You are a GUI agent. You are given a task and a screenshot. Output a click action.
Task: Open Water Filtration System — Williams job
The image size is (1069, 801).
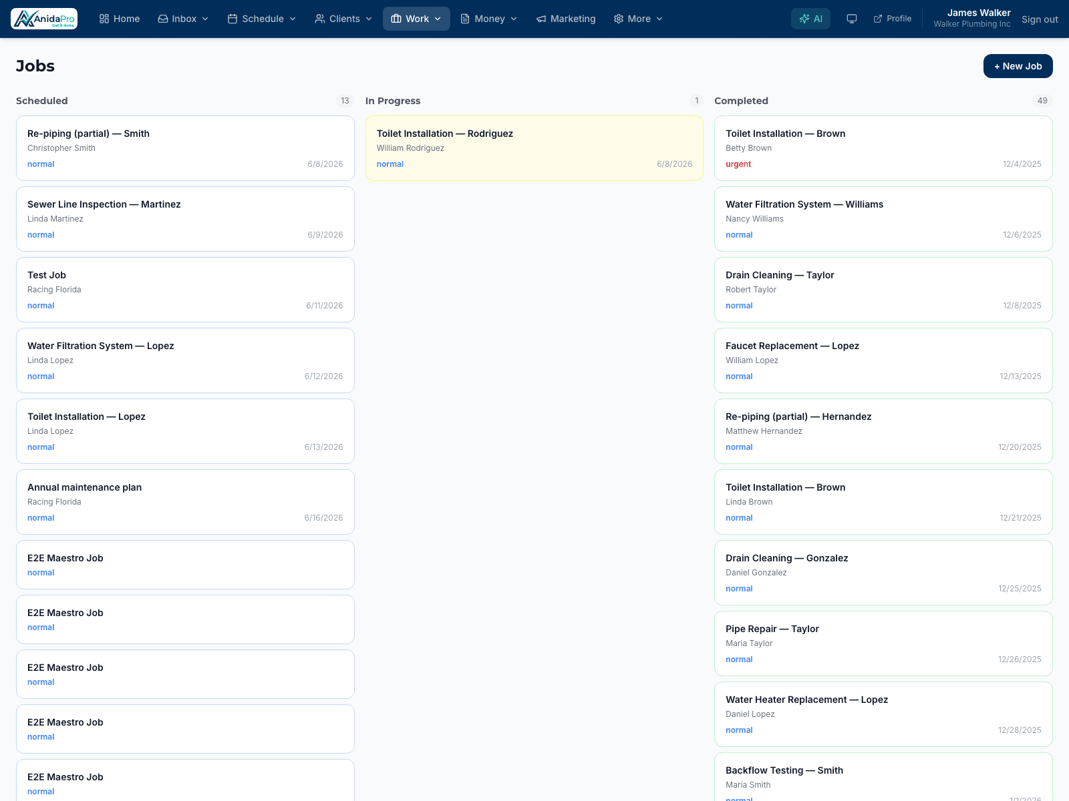tap(883, 219)
